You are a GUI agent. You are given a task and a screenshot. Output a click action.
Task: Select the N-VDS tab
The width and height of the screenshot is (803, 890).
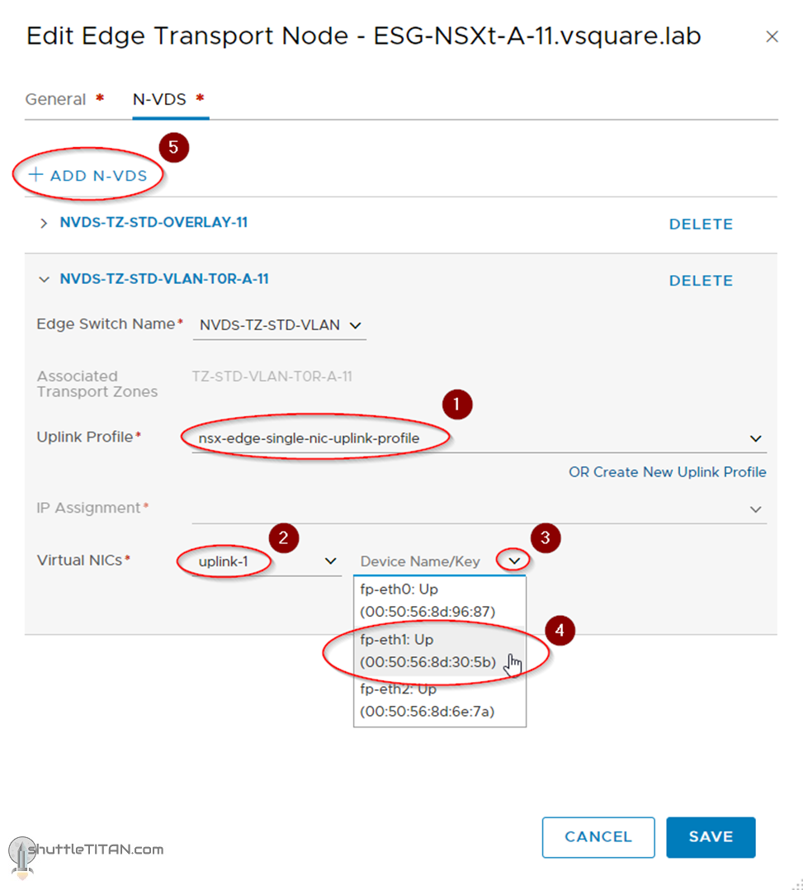[159, 99]
